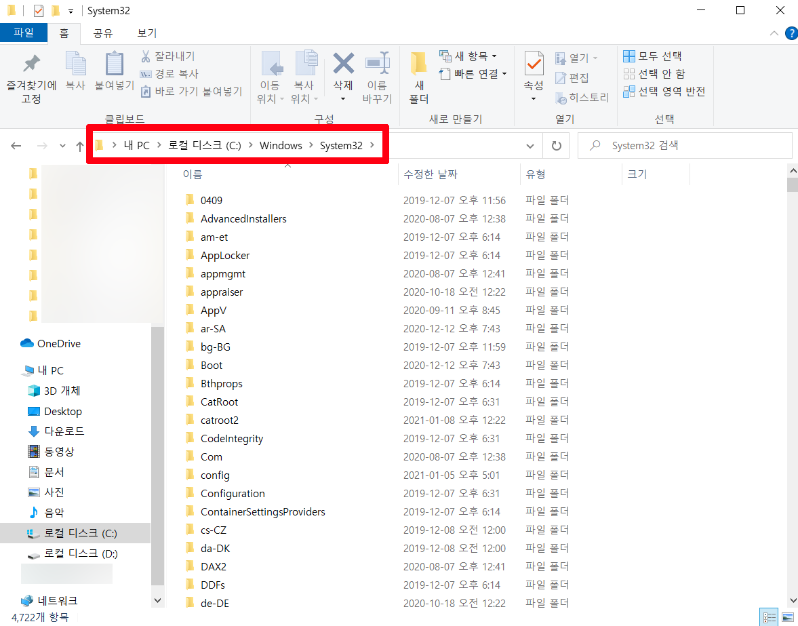This screenshot has height=626, width=798.
Task: Select the config folder row
Action: coord(215,475)
